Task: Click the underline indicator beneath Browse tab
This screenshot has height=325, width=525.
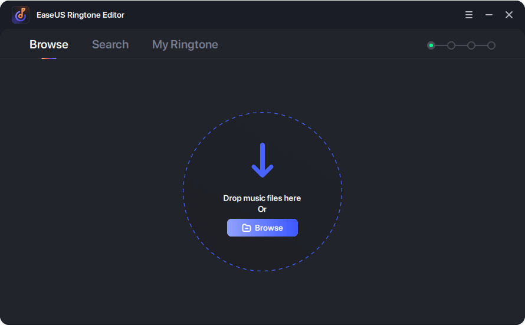Action: tap(49, 58)
